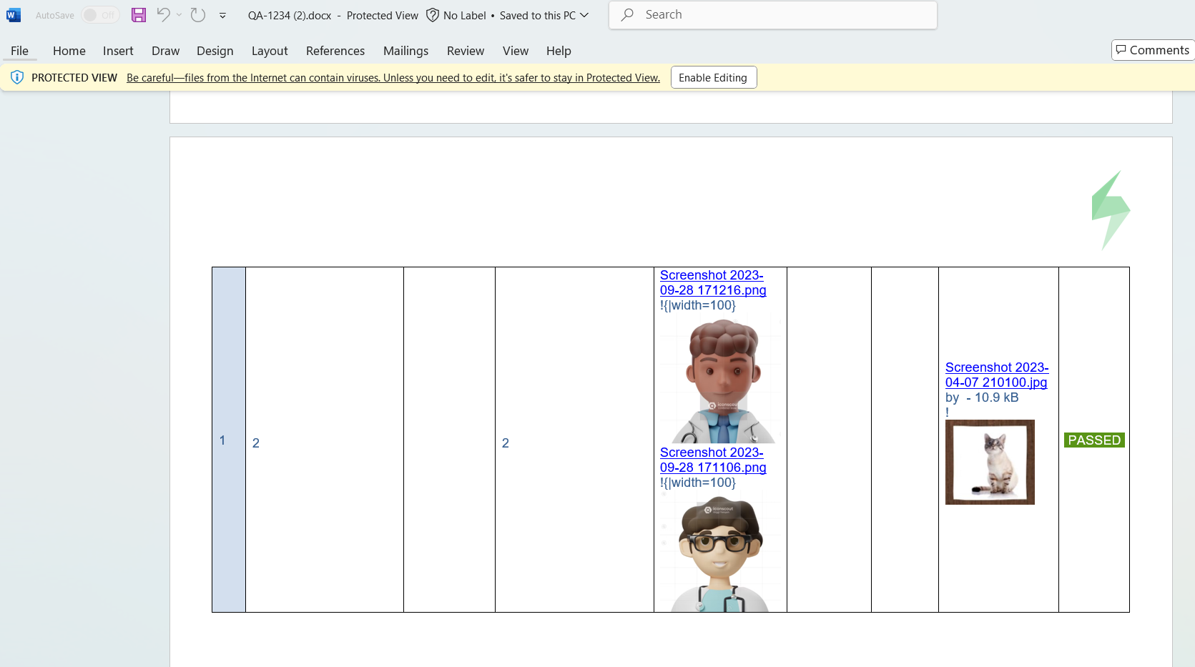Open the File menu

pyautogui.click(x=19, y=51)
